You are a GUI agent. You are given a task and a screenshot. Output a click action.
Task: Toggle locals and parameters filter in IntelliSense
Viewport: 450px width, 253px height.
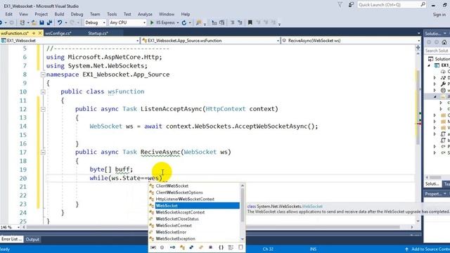click(153, 247)
